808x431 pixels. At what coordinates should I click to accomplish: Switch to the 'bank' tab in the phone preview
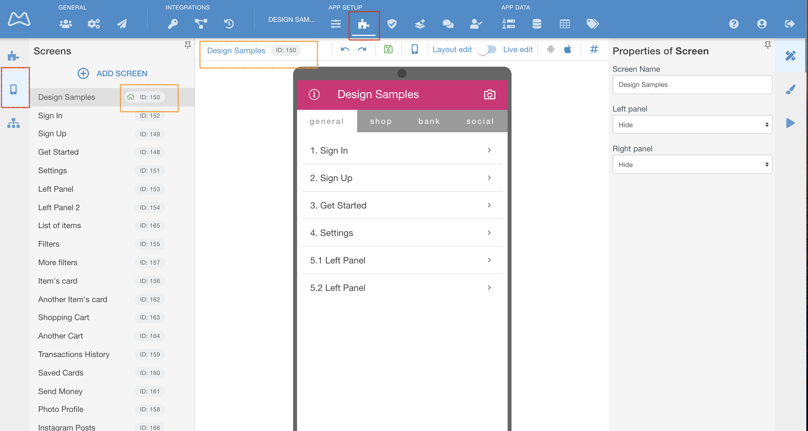point(429,121)
